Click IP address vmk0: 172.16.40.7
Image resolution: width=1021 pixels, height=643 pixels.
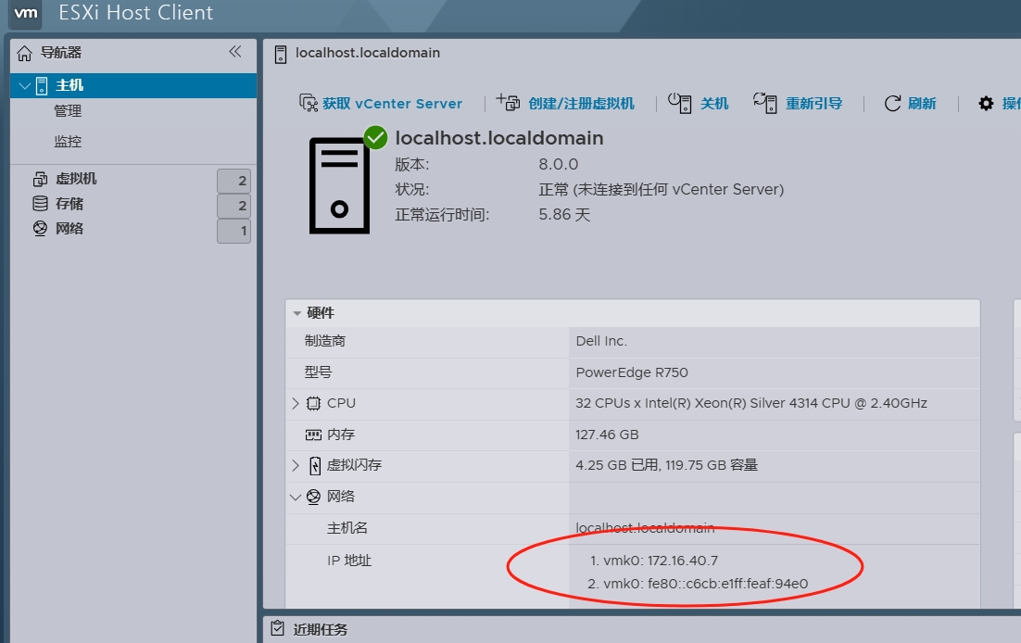(661, 561)
